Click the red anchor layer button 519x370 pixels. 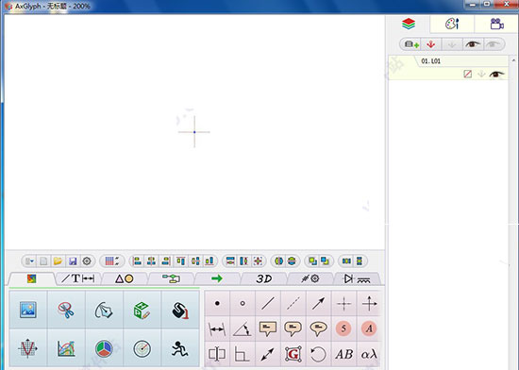pos(430,44)
